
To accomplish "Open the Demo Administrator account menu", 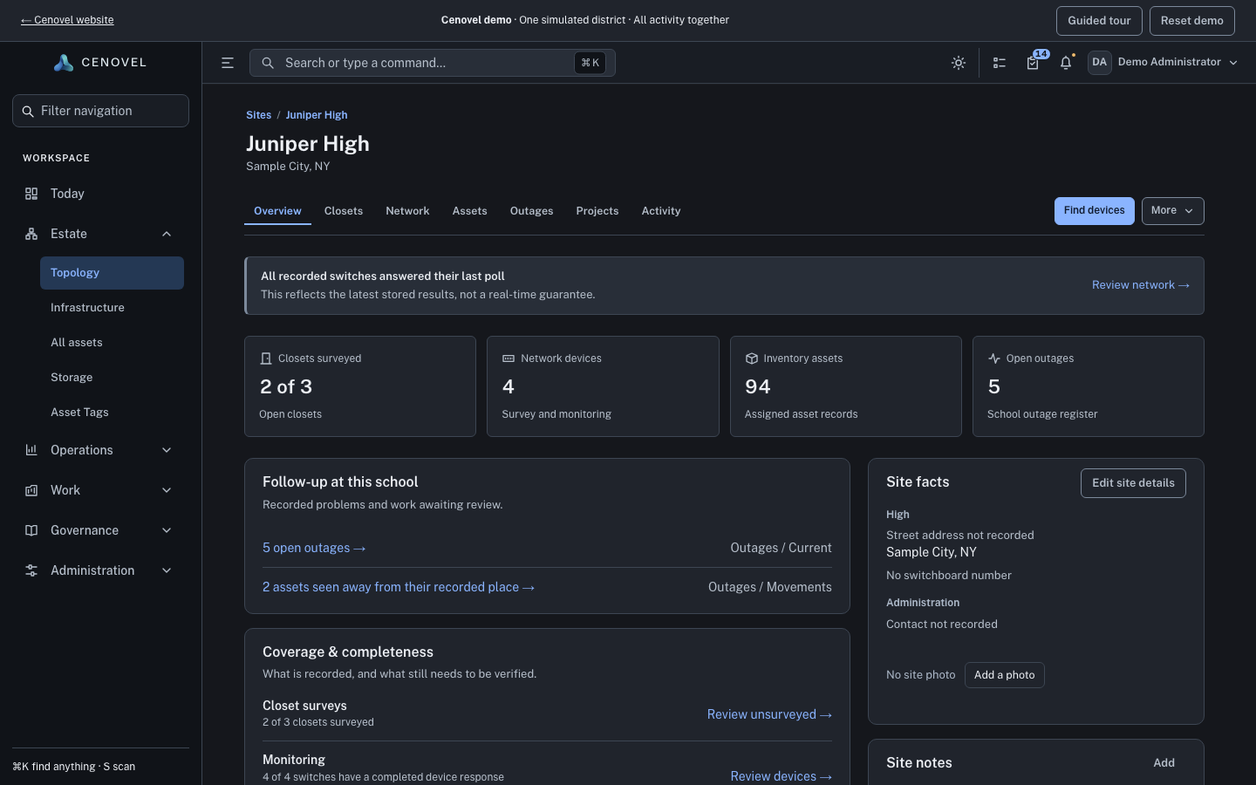I will click(x=1164, y=63).
